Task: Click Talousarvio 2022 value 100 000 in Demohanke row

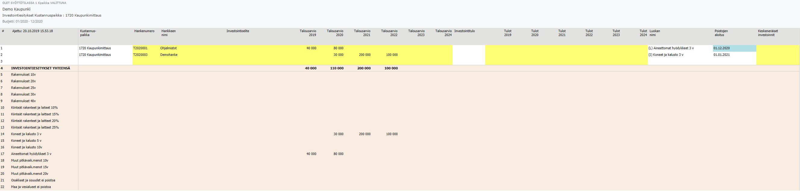Action: pyautogui.click(x=392, y=55)
